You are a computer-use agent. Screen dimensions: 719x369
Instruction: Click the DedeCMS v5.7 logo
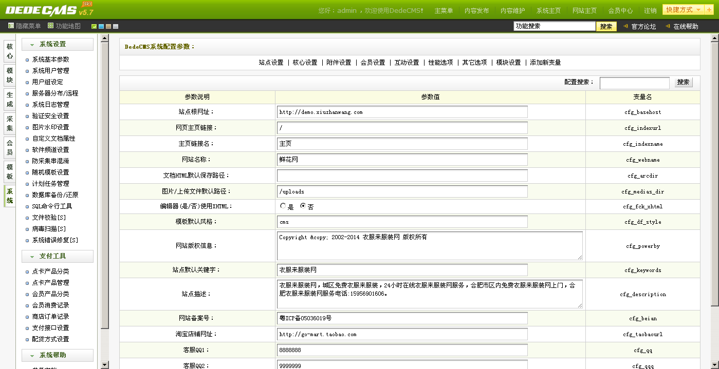point(49,10)
